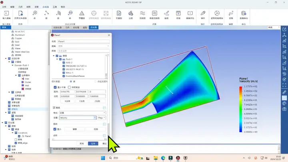This screenshot has height=162, width=288.
Task: Open the Tools (工具) menu
Action: tap(55, 7)
